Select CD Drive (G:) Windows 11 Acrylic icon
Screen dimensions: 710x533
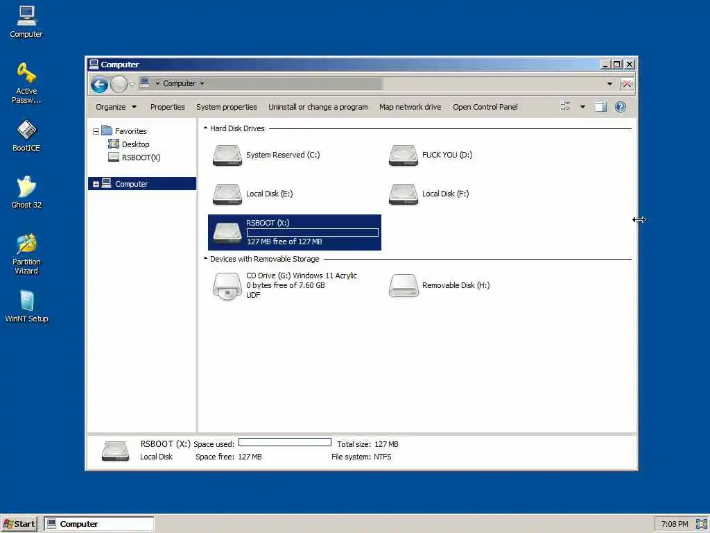pyautogui.click(x=227, y=286)
